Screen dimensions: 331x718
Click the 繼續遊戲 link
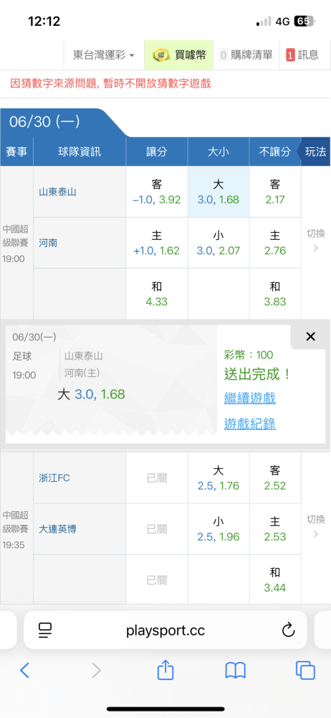(x=249, y=398)
